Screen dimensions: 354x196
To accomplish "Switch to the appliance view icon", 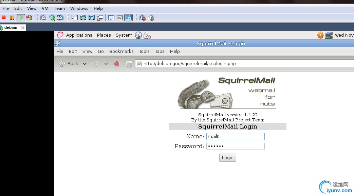I will 120,18.
